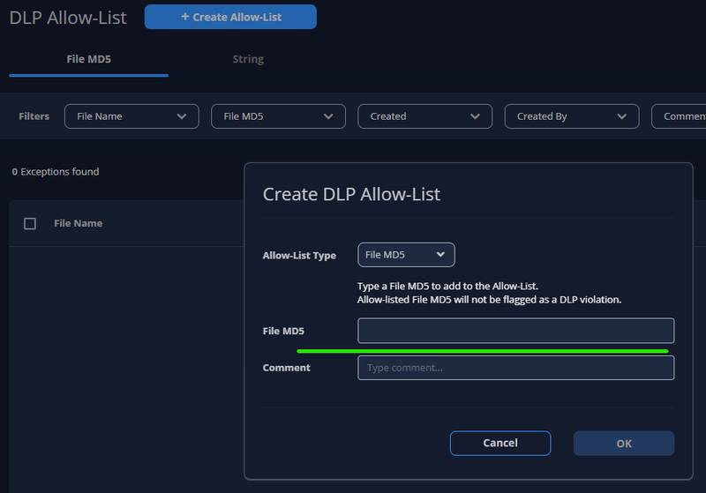Focus the File MD5 input field
The height and width of the screenshot is (493, 706).
(x=515, y=331)
